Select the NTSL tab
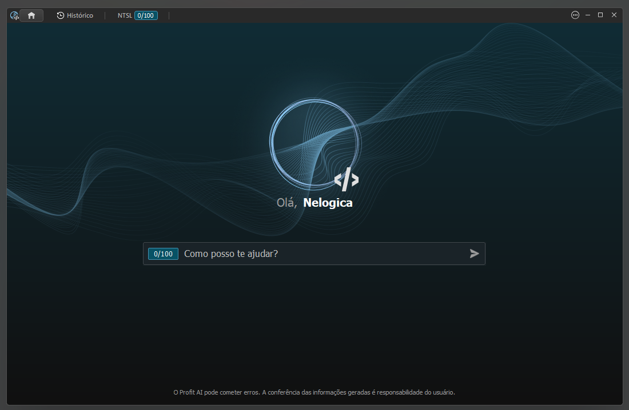 [125, 15]
